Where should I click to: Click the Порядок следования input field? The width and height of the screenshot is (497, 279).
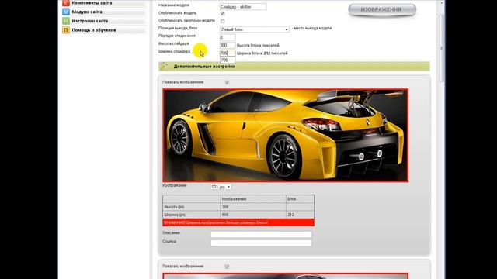click(228, 37)
